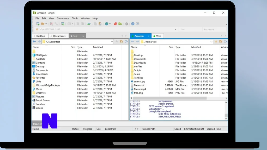Click the remote pane forward arrow
This screenshot has height=150, width=267.
tap(137, 41)
